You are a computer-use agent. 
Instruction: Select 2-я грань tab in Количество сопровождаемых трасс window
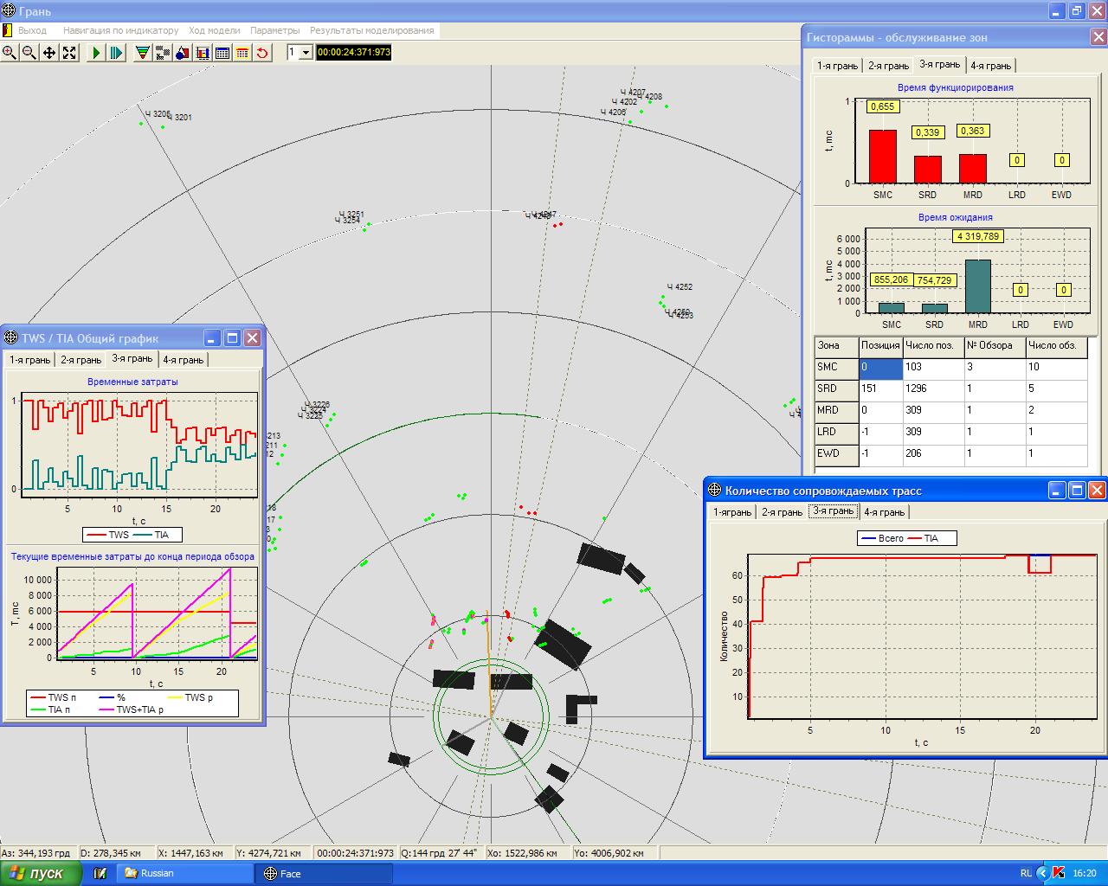(x=782, y=512)
